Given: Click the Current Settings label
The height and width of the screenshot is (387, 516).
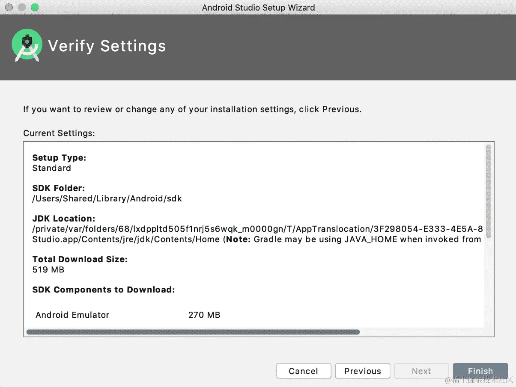Looking at the screenshot, I should click(59, 133).
